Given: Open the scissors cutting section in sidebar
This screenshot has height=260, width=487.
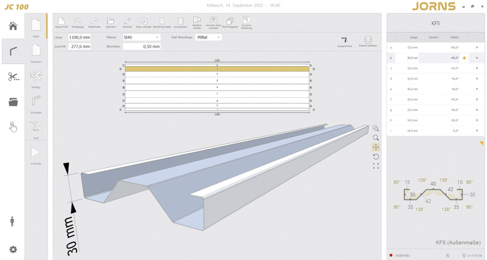Looking at the screenshot, I should point(13,77).
